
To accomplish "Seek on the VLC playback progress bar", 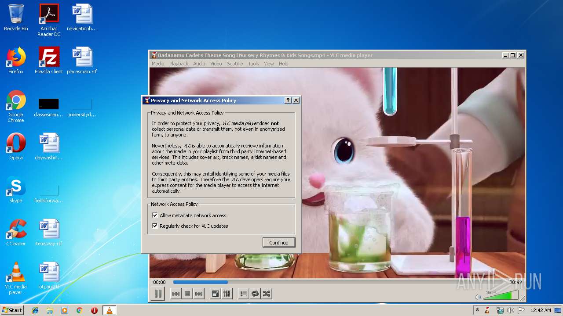I will click(x=339, y=282).
